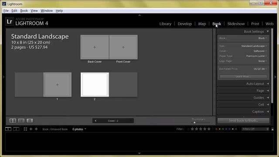This screenshot has width=279, height=157.
Task: Switch to Library module
Action: [x=165, y=24]
